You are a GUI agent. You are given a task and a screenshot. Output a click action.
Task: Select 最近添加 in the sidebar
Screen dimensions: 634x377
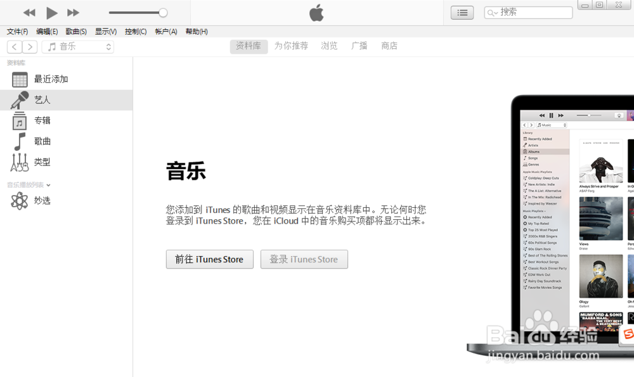(x=67, y=79)
